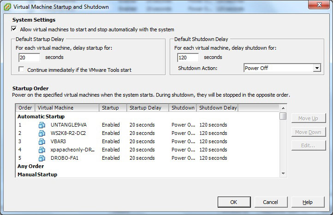
Task: Select the DROBO-FA1 row name
Action: (x=65, y=158)
